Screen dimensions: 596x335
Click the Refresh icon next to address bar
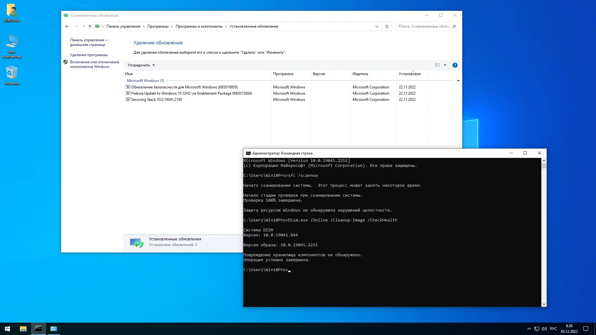click(387, 26)
